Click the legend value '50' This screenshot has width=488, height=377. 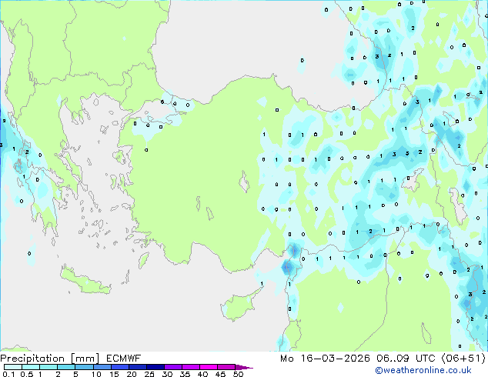click(238, 374)
